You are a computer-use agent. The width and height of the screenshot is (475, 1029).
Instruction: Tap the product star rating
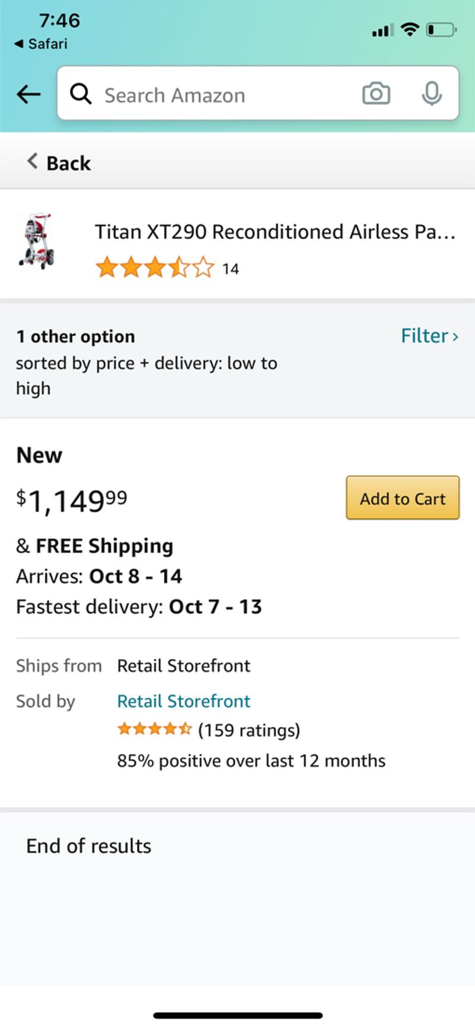tap(154, 268)
